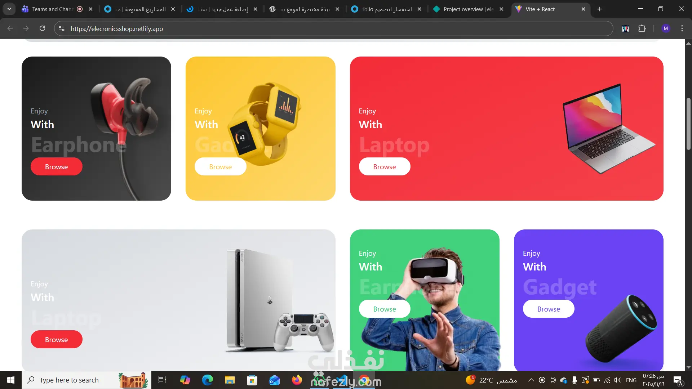
Task: Switch to the Teams and Channels tab
Action: pyautogui.click(x=52, y=9)
